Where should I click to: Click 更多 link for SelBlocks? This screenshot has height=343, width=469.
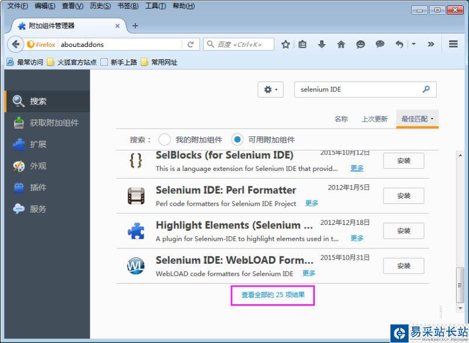pos(357,168)
